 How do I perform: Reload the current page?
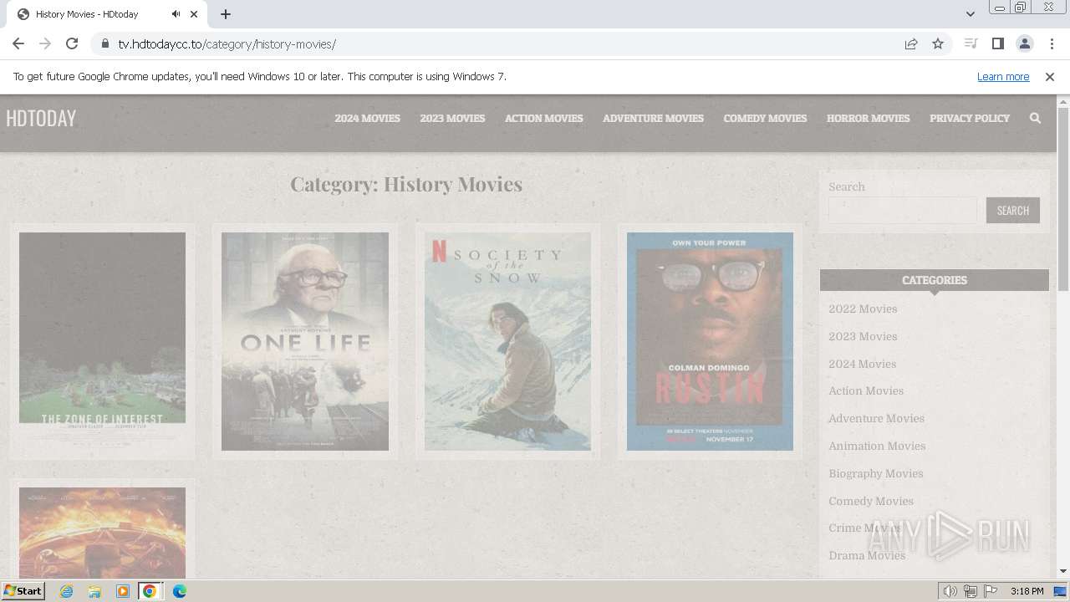(72, 43)
